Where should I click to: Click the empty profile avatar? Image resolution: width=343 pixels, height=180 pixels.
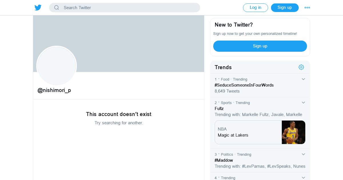(57, 66)
